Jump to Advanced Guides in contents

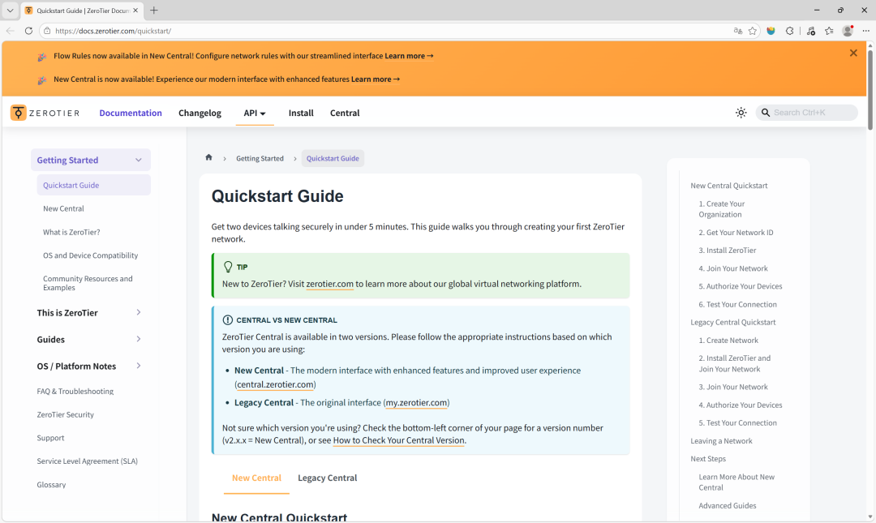coord(728,506)
